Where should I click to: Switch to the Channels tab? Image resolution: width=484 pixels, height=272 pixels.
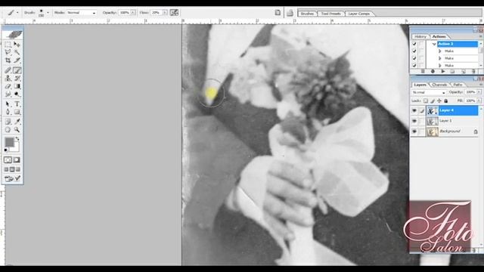(x=439, y=85)
